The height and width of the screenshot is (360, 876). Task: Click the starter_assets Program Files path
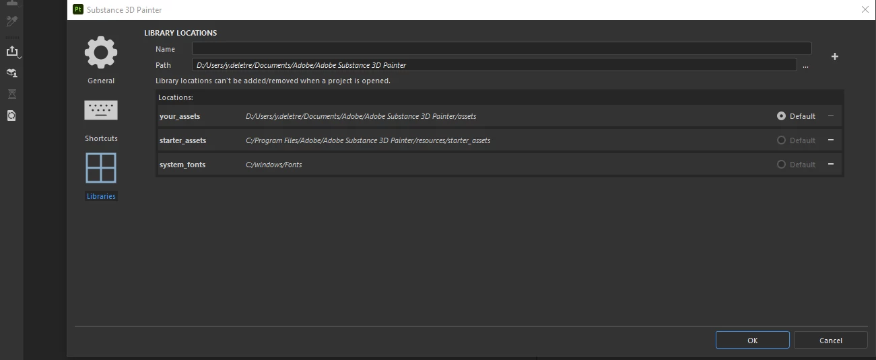[368, 140]
